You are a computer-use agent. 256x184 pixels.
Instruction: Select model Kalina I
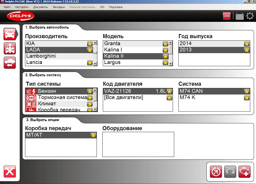pos(136,50)
